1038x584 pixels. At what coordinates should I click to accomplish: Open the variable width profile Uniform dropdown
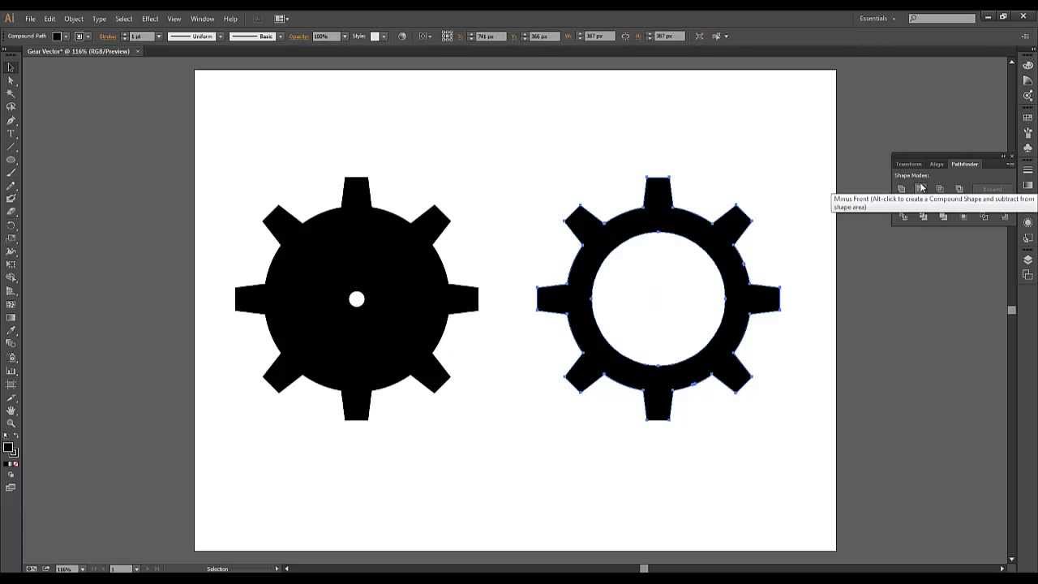(221, 36)
